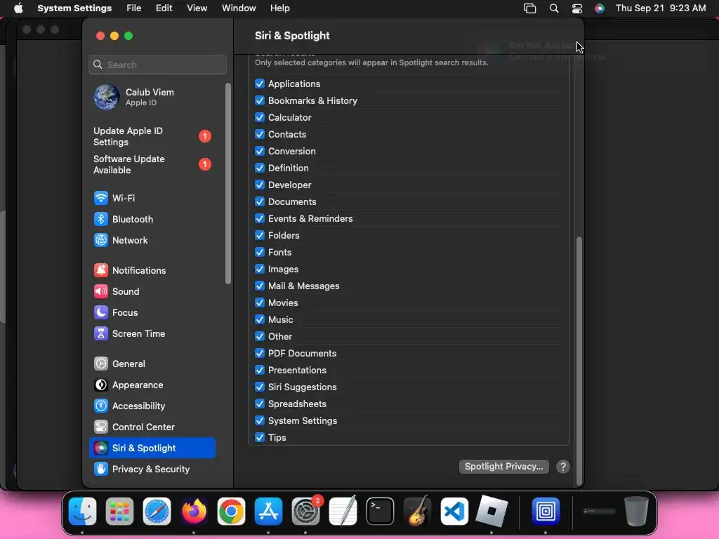Click the help question mark button
Viewport: 719px width, 539px height.
(562, 467)
